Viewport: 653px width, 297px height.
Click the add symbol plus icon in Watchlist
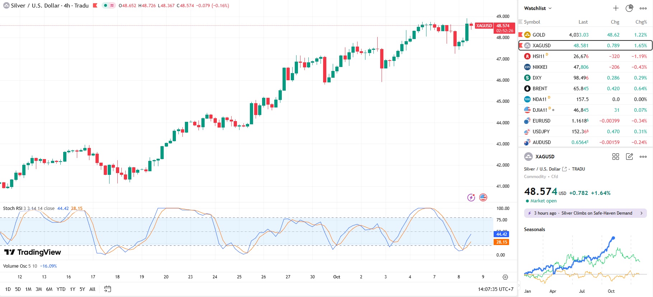(616, 8)
